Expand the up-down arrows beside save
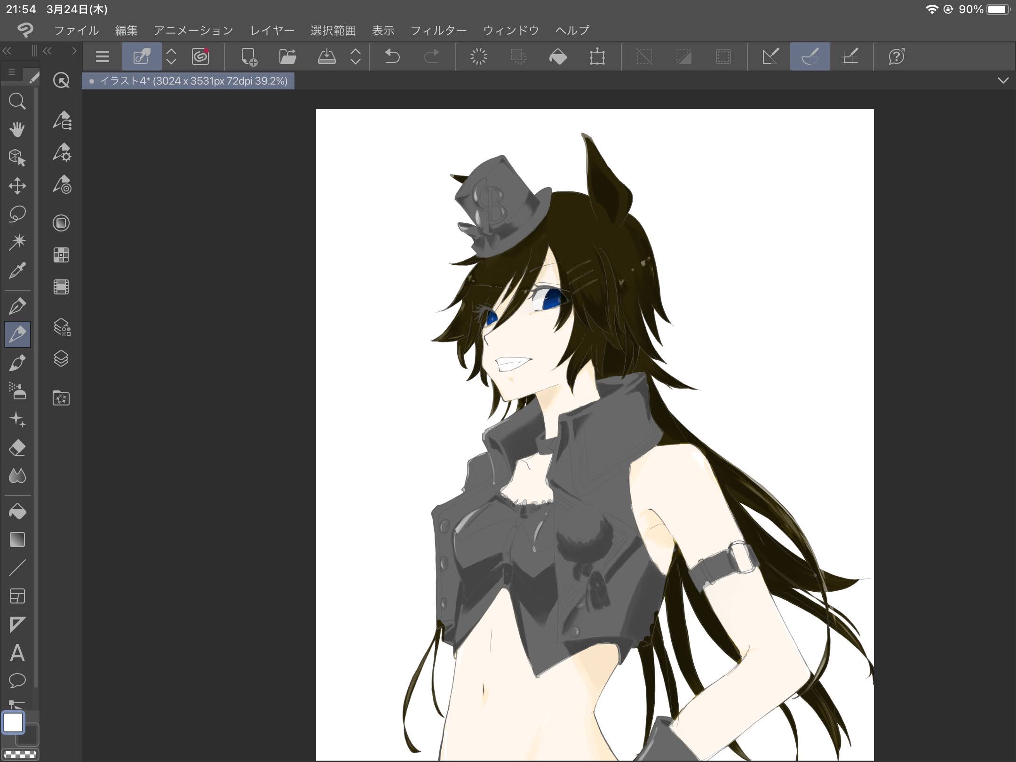 click(356, 57)
